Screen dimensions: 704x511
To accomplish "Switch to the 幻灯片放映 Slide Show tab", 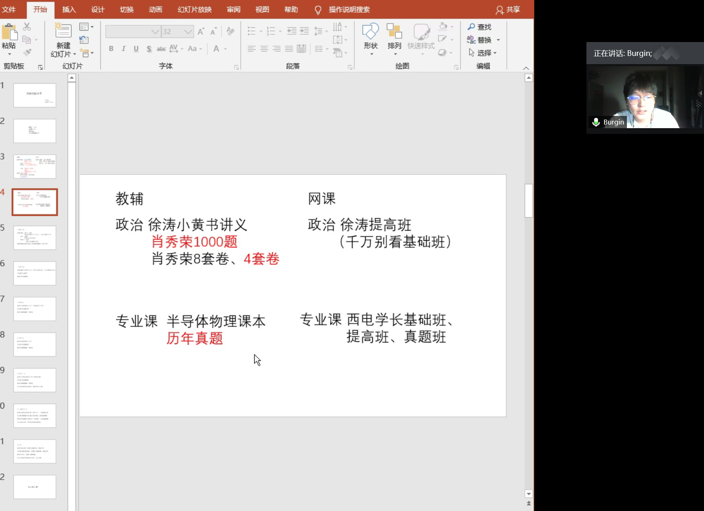I will 195,10.
